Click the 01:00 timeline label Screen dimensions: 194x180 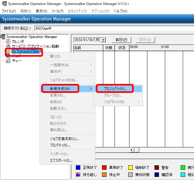165,47
